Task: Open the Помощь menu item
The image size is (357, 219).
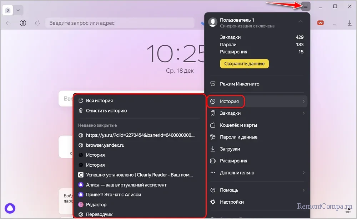Action: click(x=257, y=190)
